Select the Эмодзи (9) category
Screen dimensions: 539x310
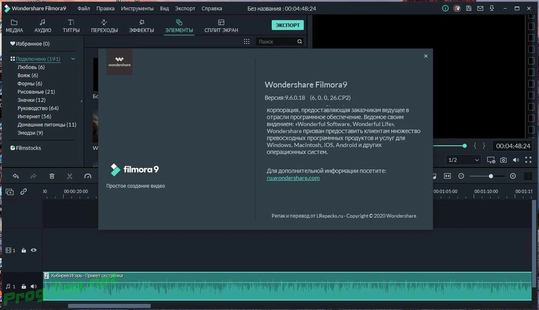pyautogui.click(x=30, y=133)
